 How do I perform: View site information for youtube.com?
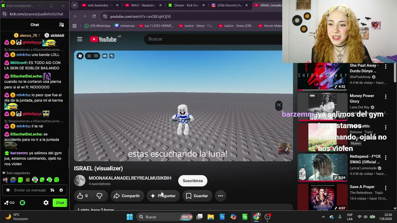105,16
